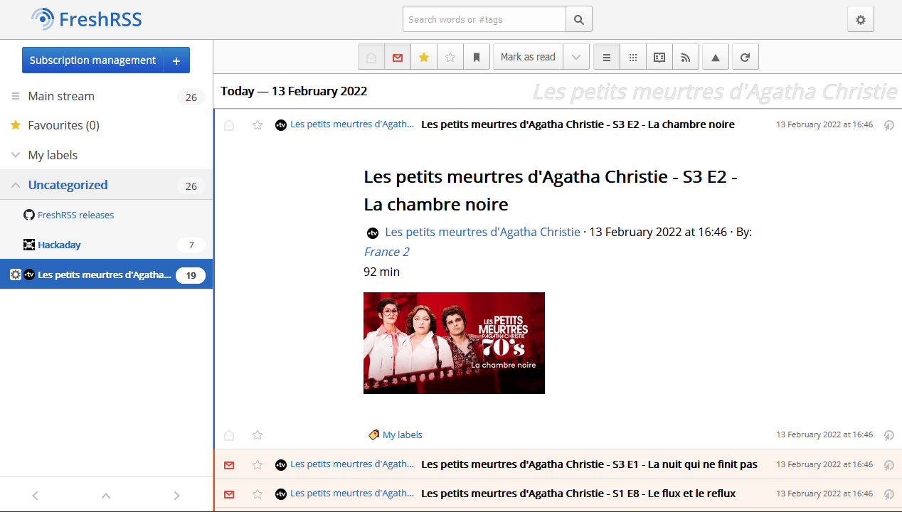
Task: Toggle unread envelope on S3 E1 row
Action: [x=229, y=465]
